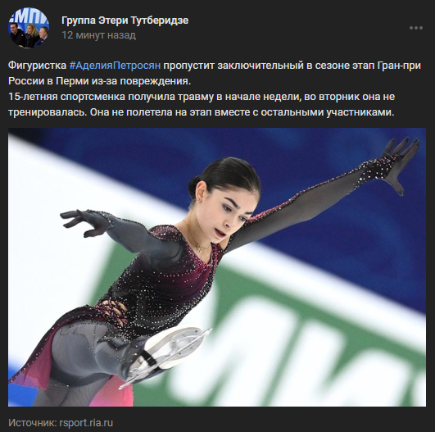Open the #АделияПетросян hashtag
This screenshot has width=435, height=432.
point(115,66)
